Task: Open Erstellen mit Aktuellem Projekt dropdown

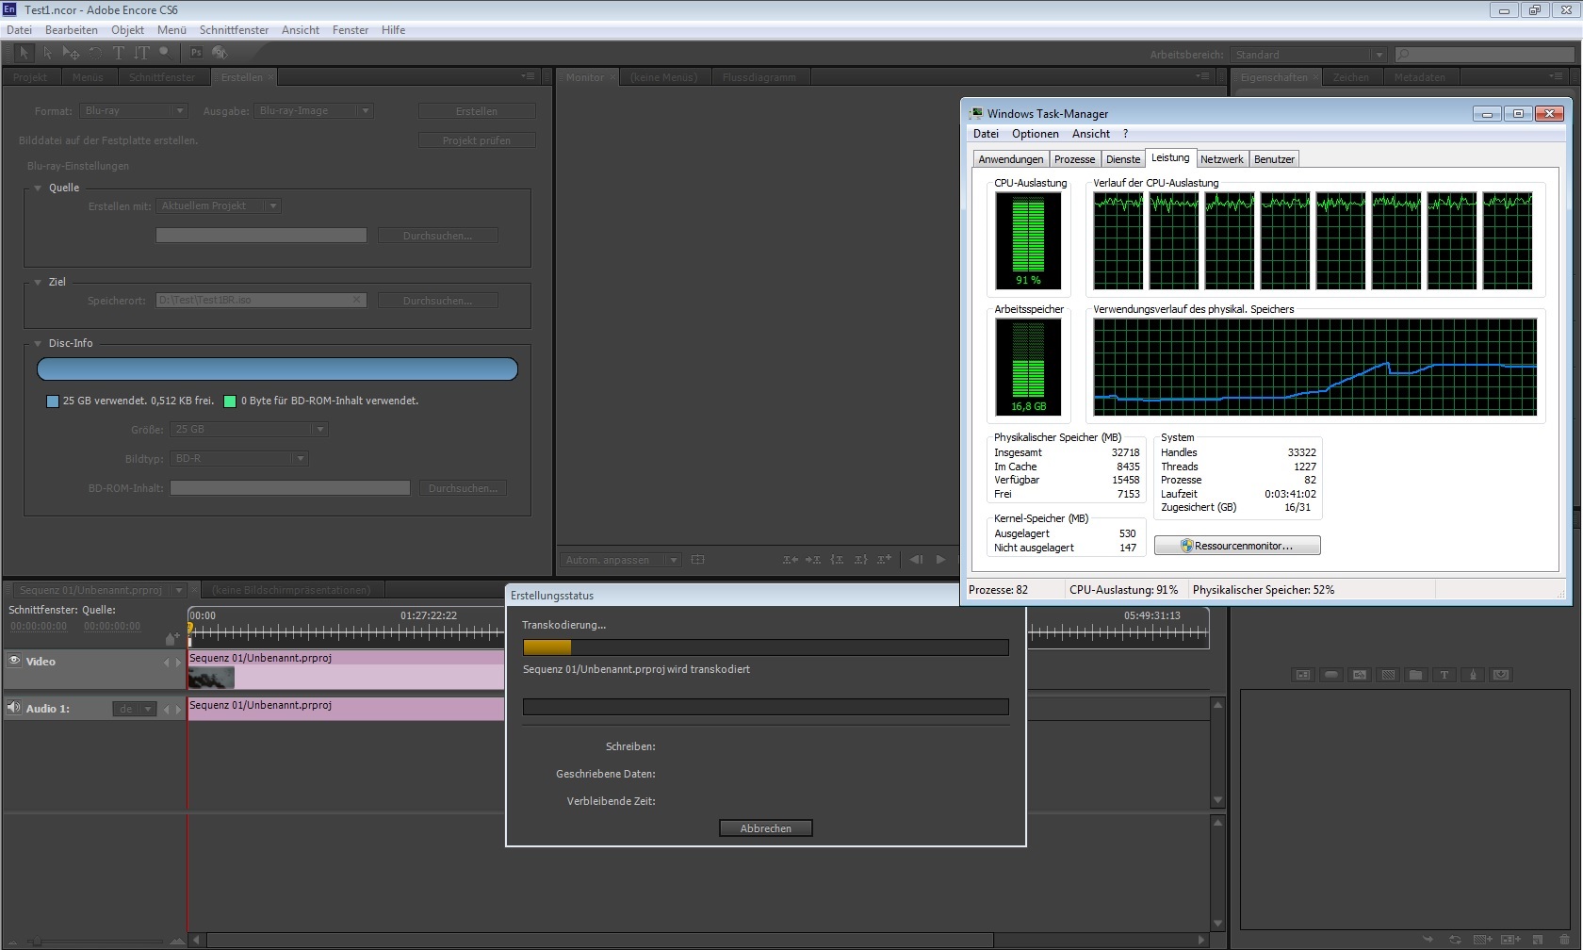Action: (x=219, y=205)
